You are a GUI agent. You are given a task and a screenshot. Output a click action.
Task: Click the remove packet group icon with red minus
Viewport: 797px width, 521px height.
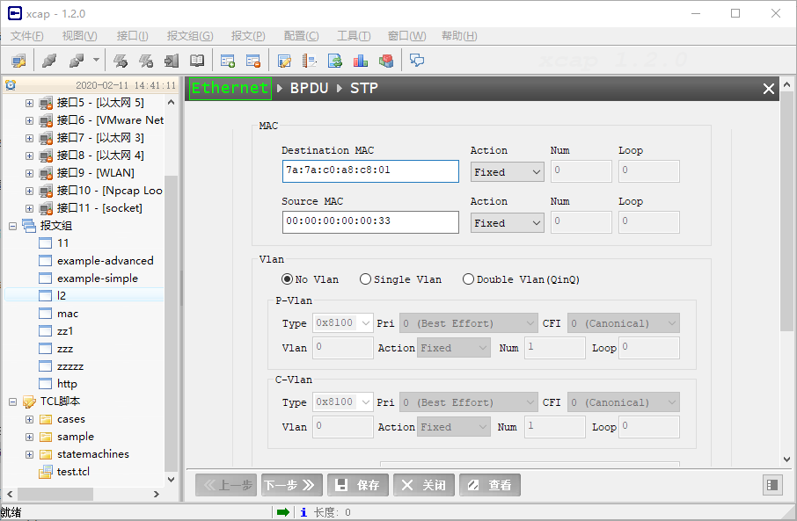(253, 61)
